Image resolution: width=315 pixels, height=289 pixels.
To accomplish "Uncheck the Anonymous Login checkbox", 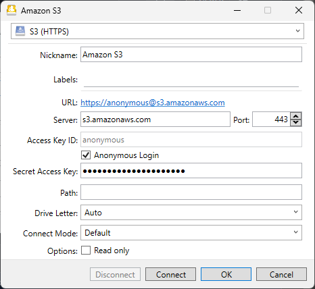I will 86,155.
